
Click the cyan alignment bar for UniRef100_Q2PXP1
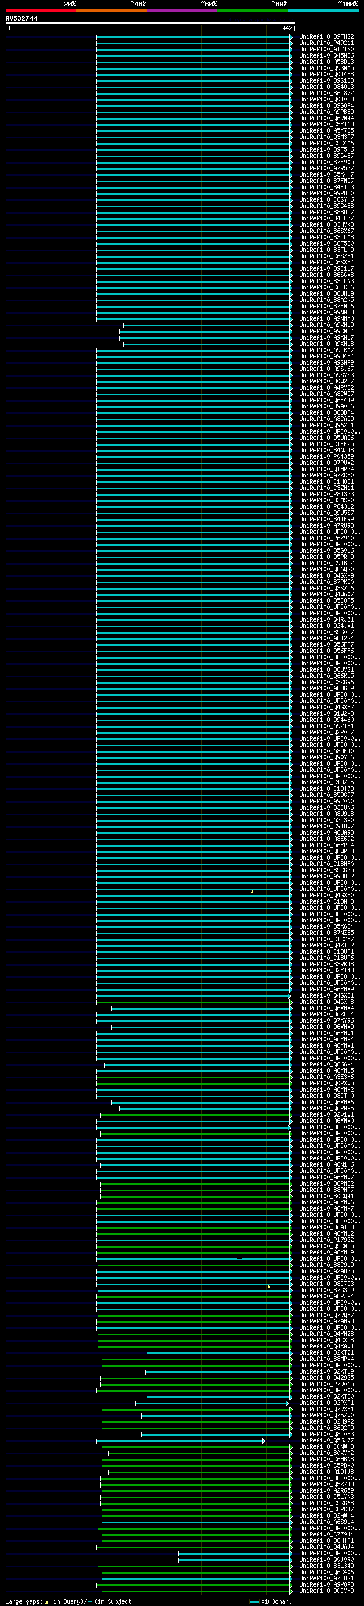coord(212,1403)
